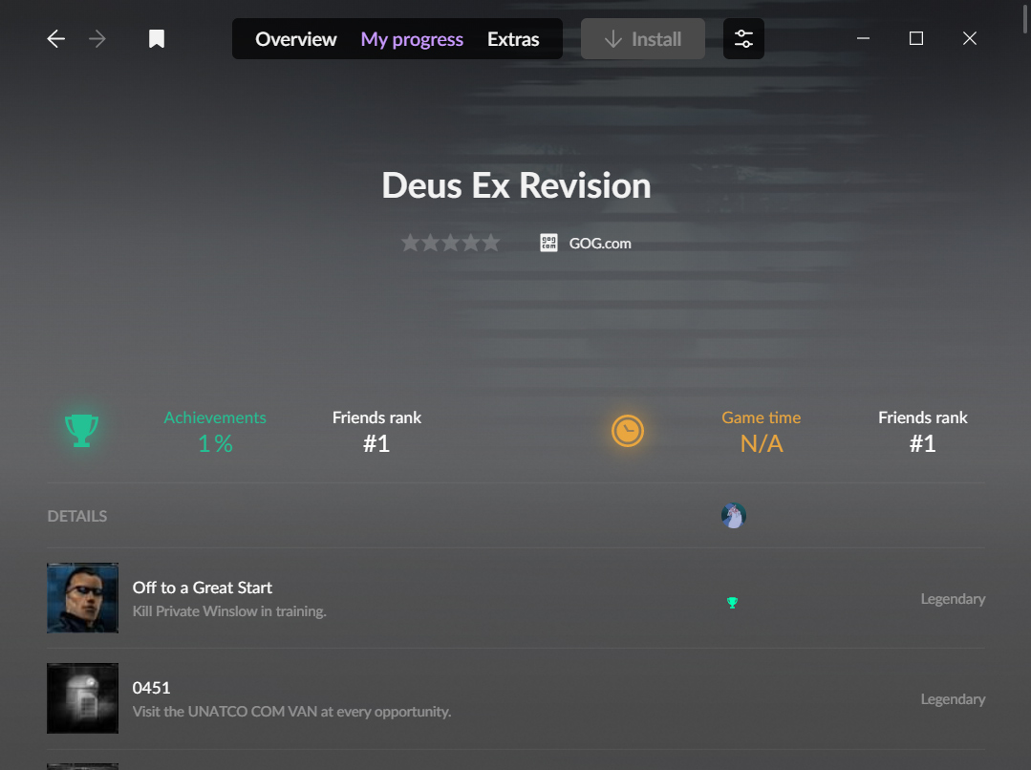The height and width of the screenshot is (770, 1031).
Task: Click the Achievements 1% stat
Action: click(x=215, y=432)
